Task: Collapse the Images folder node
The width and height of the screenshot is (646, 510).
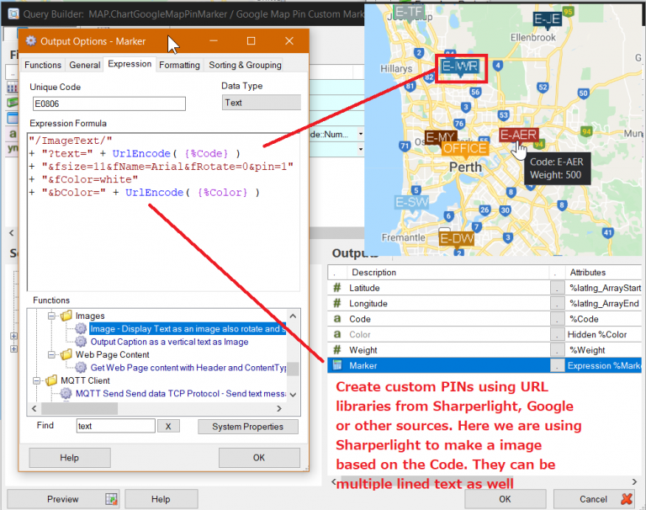Action: 51,316
